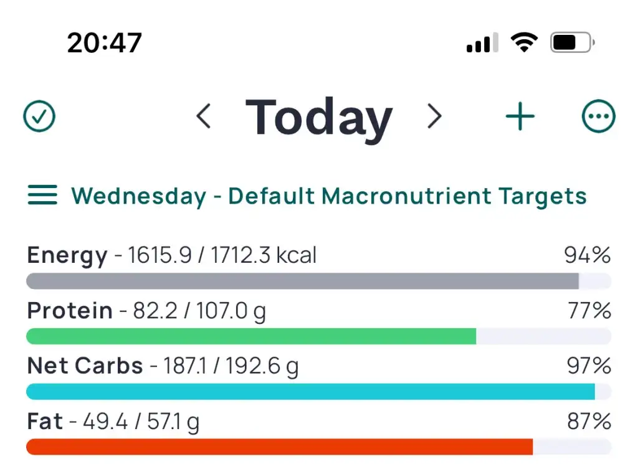Open the hamburger menu beside Wednesday targets

tap(42, 196)
